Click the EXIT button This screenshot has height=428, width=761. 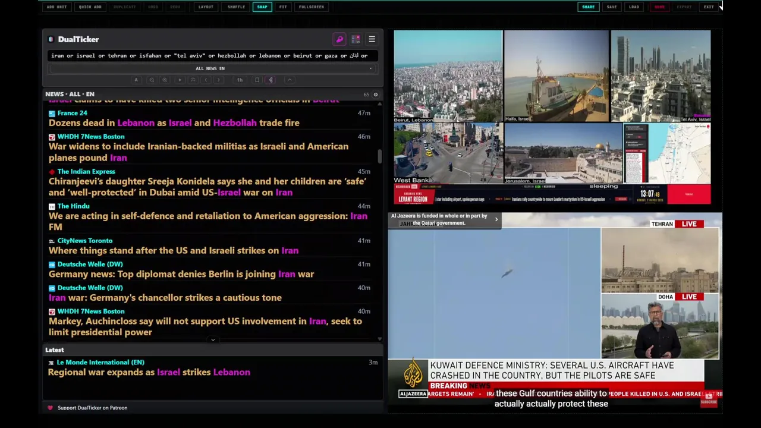tap(709, 7)
